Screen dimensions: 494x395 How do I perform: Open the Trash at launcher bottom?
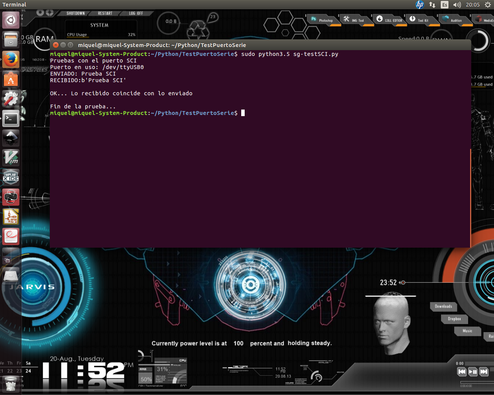point(11,384)
